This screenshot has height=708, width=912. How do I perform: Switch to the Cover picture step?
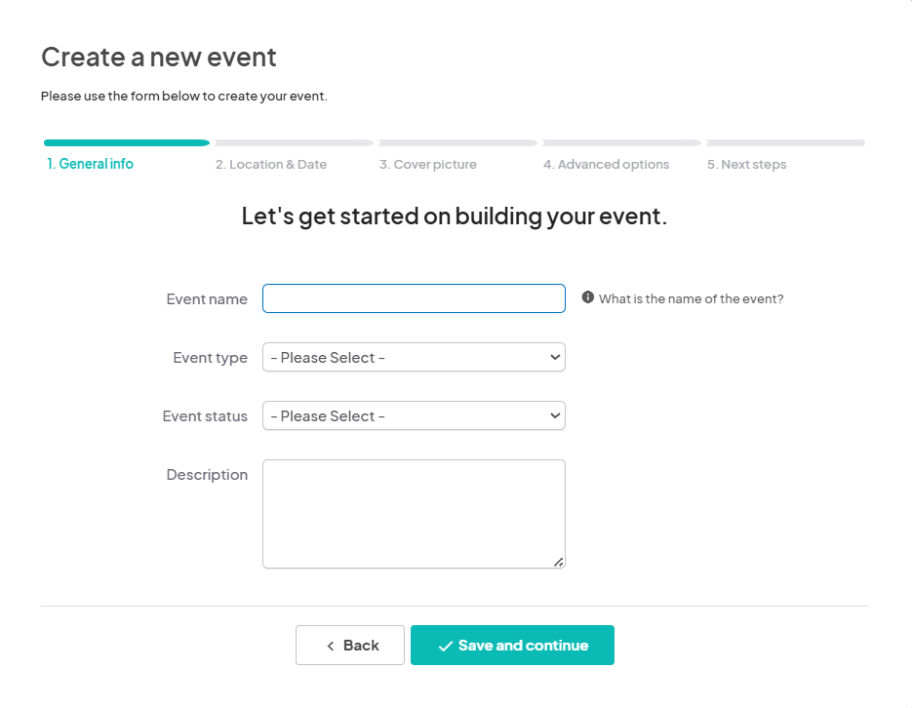(428, 165)
